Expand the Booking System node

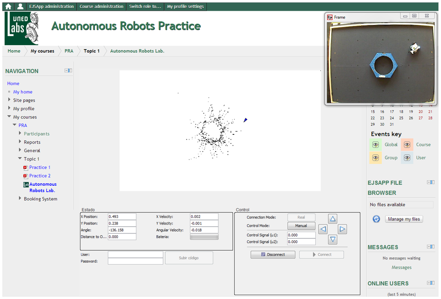[x=20, y=199]
